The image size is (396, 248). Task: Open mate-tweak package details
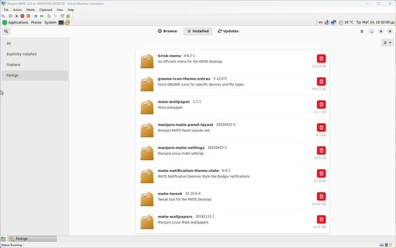[x=233, y=199]
